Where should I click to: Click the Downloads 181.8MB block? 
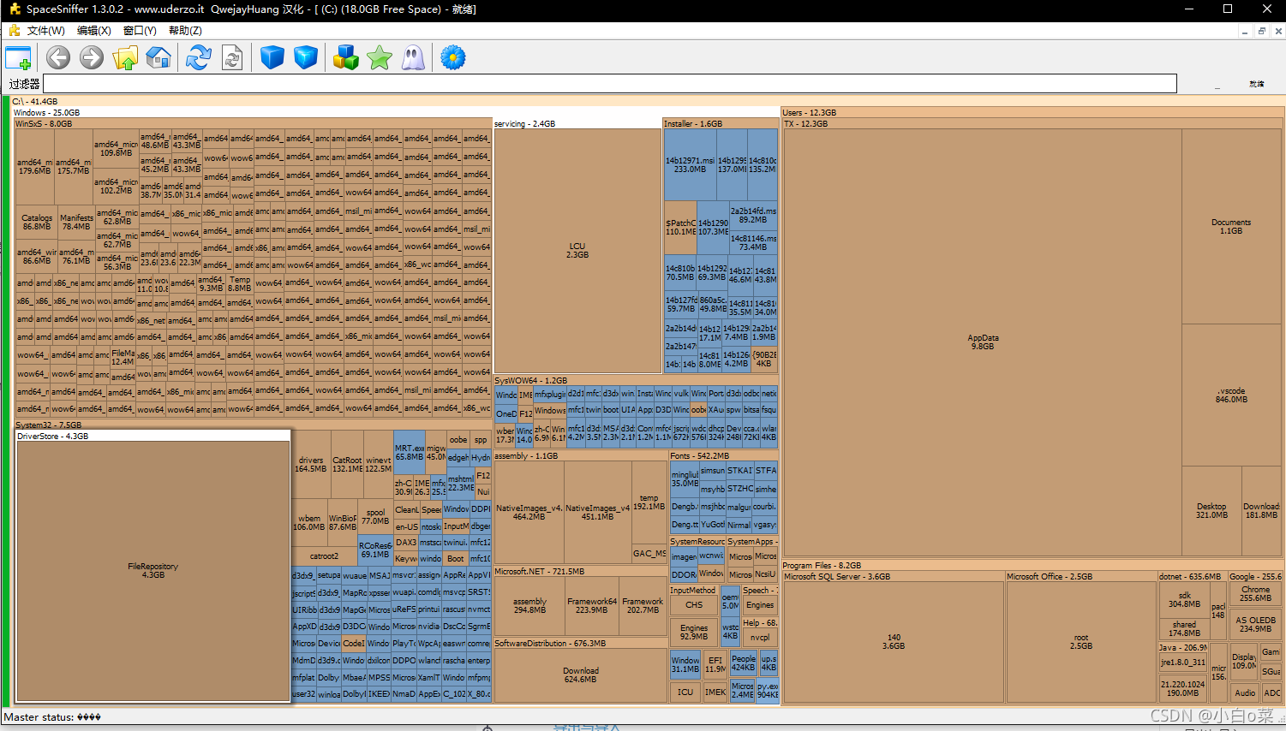click(x=1261, y=510)
